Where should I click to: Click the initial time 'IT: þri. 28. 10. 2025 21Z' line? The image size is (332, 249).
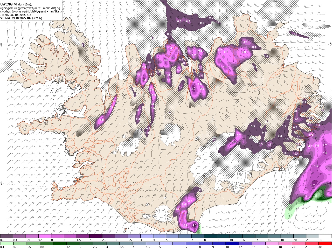coord(16,15)
